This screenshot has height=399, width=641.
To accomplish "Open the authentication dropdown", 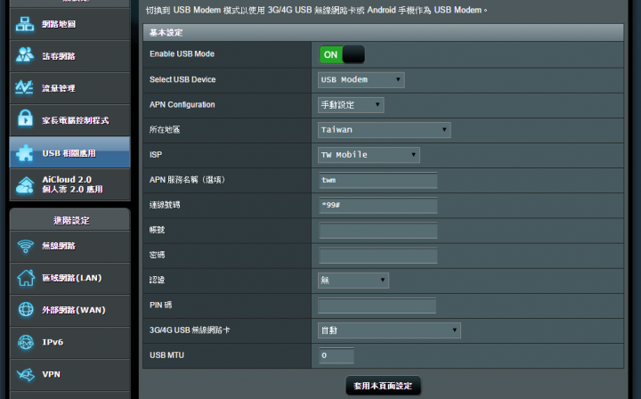I will point(353,281).
